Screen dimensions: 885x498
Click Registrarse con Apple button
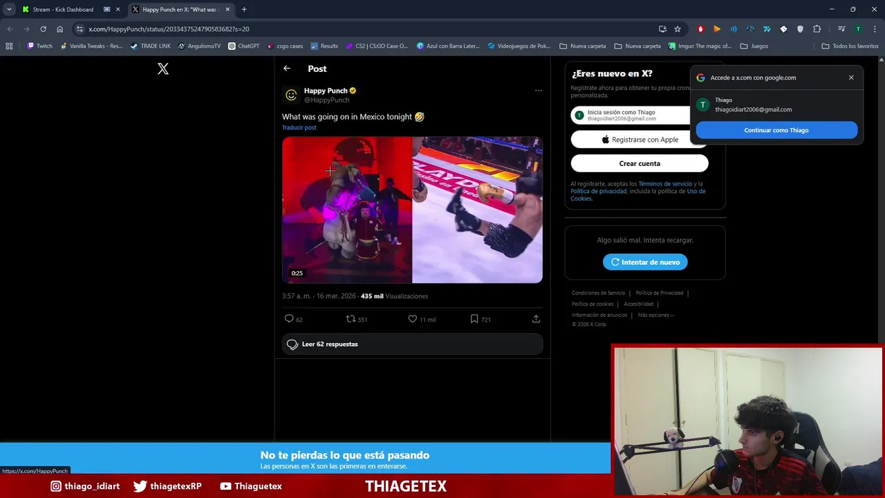[x=640, y=139]
